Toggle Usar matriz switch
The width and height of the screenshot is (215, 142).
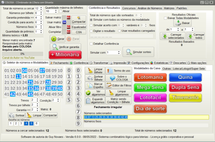coord(66,22)
